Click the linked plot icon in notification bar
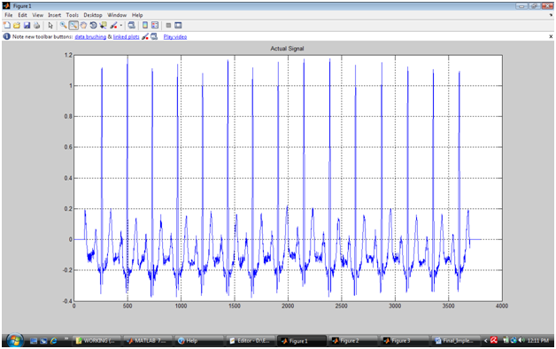The width and height of the screenshot is (556, 349). 154,36
